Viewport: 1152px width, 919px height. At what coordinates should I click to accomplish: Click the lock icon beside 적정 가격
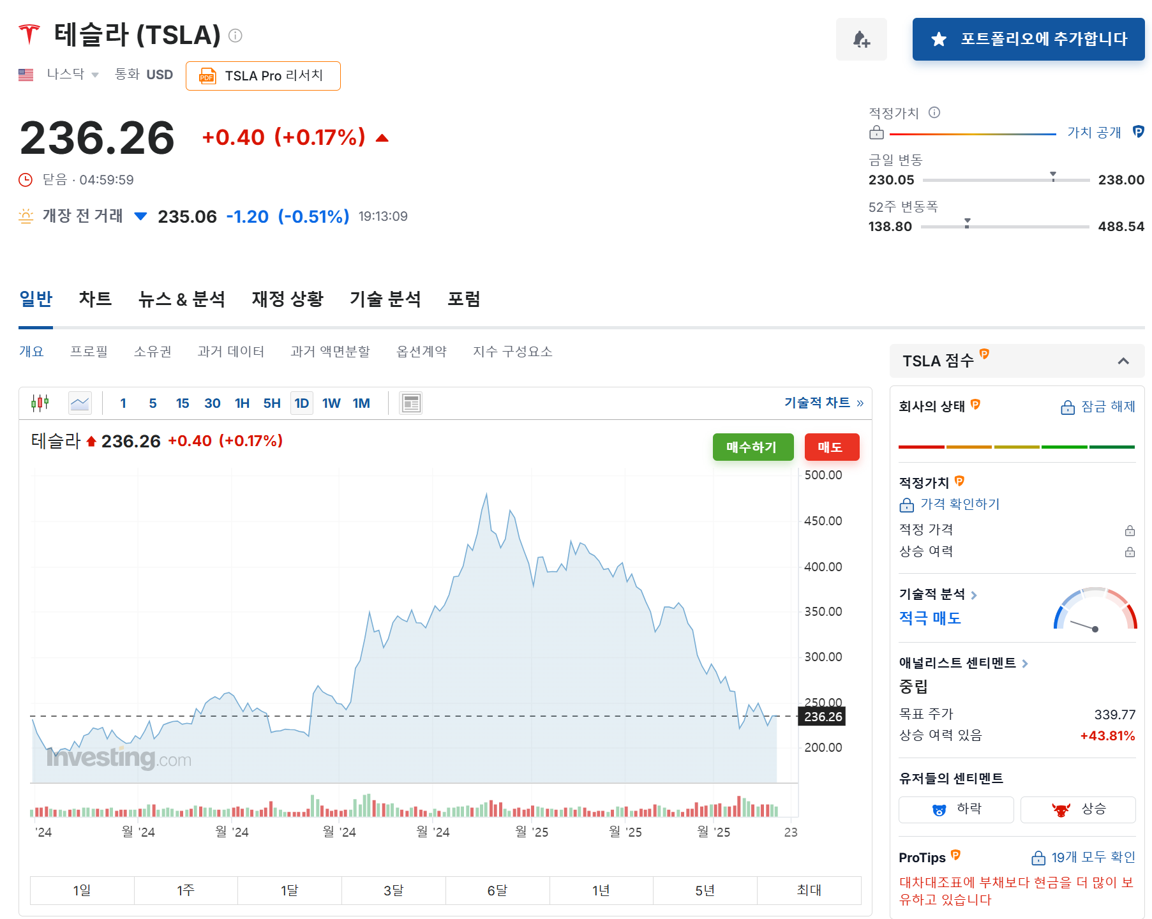coord(1130,530)
